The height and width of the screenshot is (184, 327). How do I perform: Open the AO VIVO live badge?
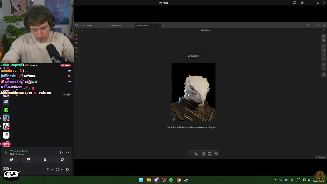click(x=65, y=65)
